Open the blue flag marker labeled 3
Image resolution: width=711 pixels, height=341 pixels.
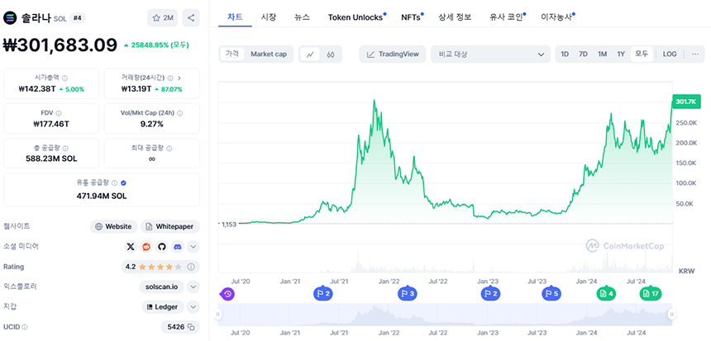coord(408,294)
